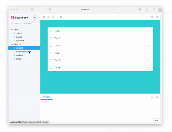Click the Safari privacy shield icon
Screen dimensions: 172x132
[50, 9]
